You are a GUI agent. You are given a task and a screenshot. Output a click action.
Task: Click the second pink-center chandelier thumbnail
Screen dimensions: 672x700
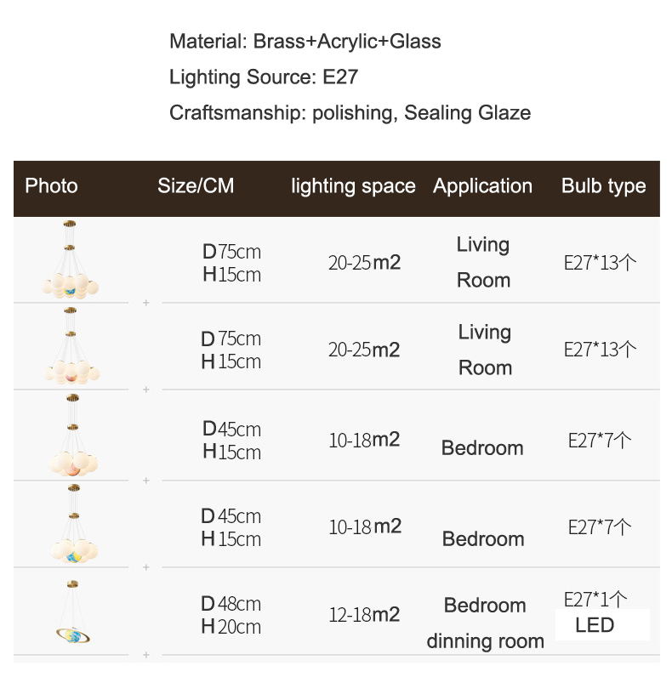pyautogui.click(x=71, y=346)
